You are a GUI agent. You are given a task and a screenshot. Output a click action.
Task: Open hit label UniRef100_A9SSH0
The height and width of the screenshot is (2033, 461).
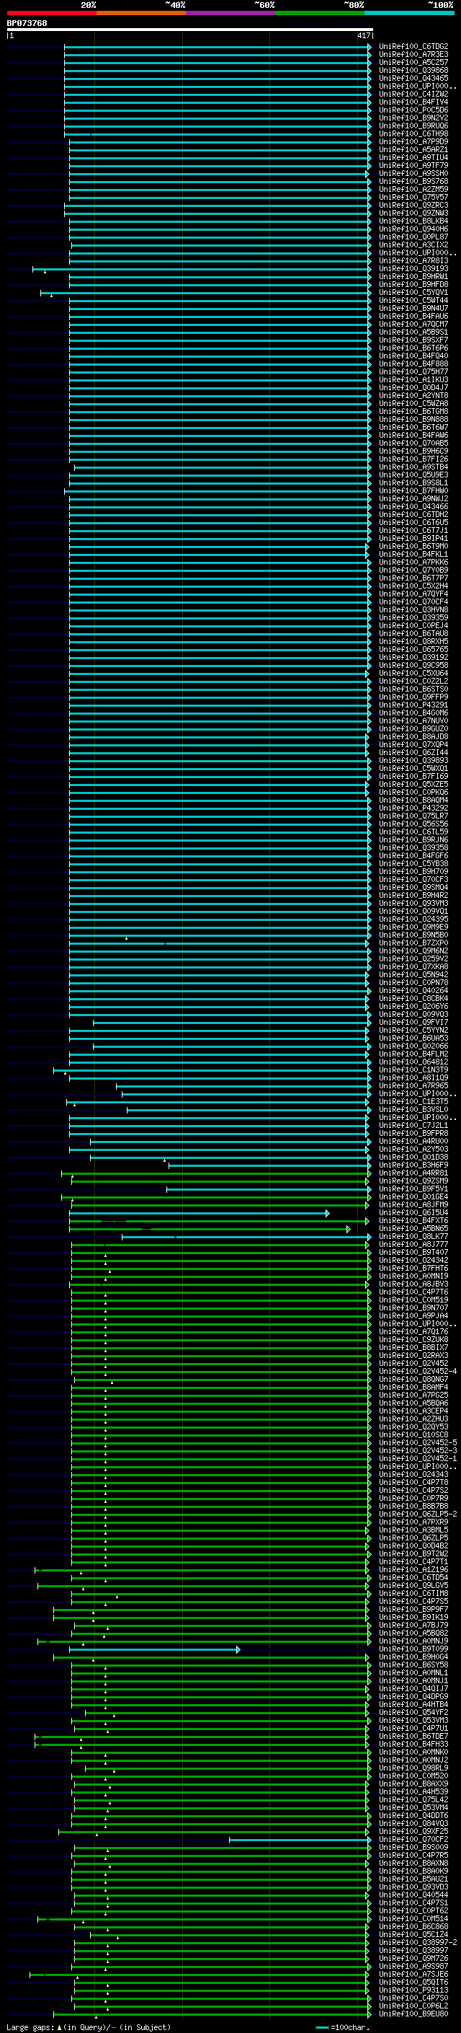413,174
